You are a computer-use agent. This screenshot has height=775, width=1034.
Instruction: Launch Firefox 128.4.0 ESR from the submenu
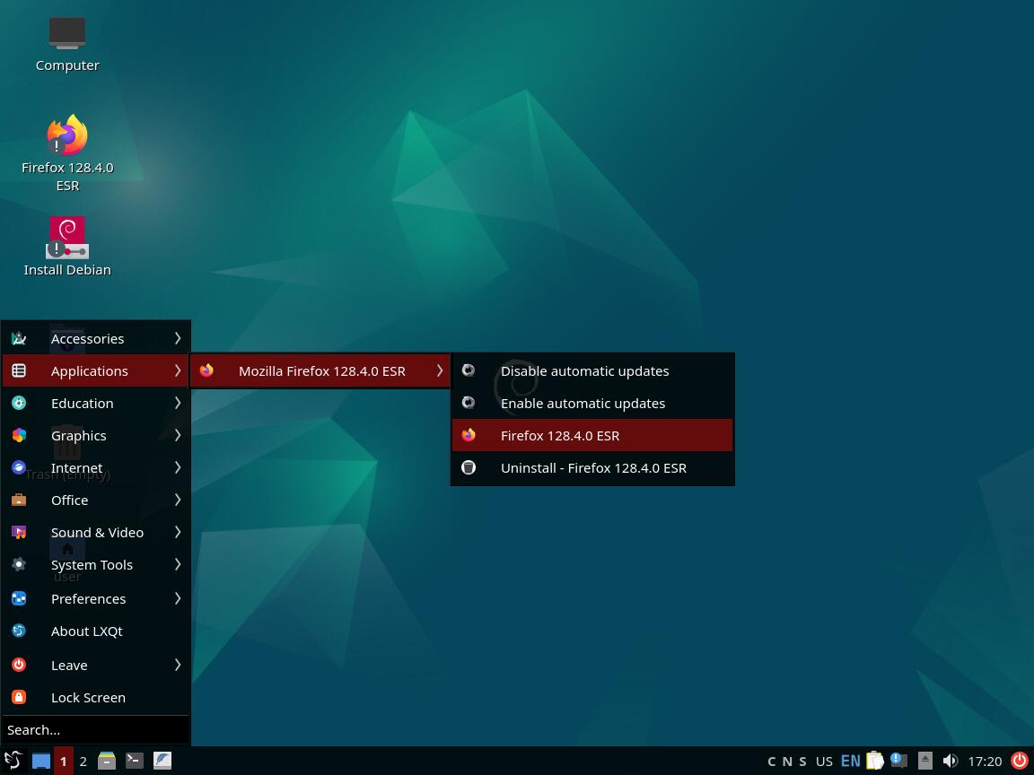click(x=592, y=436)
